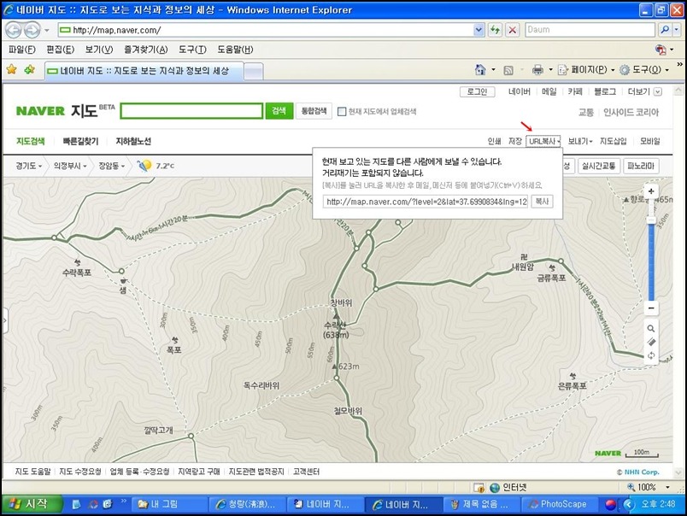Click the search magnifier next to Daum box
Image resolution: width=687 pixels, height=516 pixels.
[665, 30]
